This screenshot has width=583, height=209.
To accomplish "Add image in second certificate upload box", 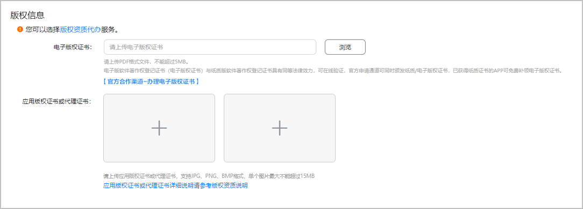I will 280,128.
